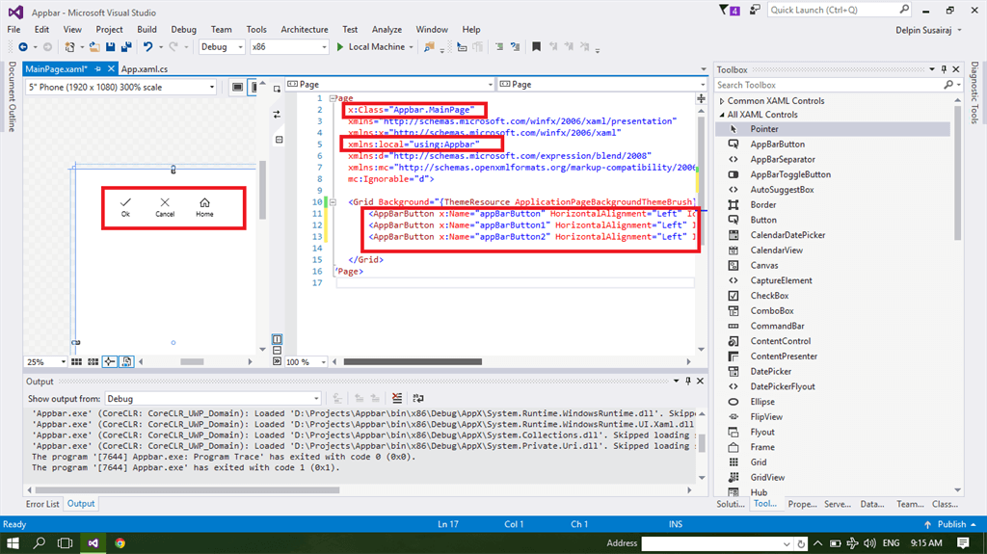Viewport: 987px width, 554px height.
Task: Click the Undo toolbar icon
Action: click(x=147, y=46)
